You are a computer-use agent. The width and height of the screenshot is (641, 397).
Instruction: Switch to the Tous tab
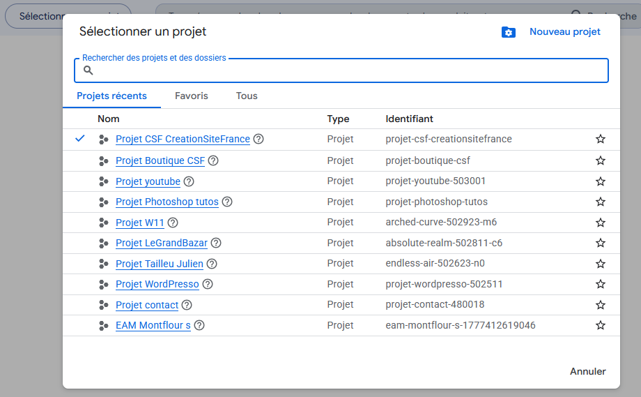pyautogui.click(x=247, y=96)
